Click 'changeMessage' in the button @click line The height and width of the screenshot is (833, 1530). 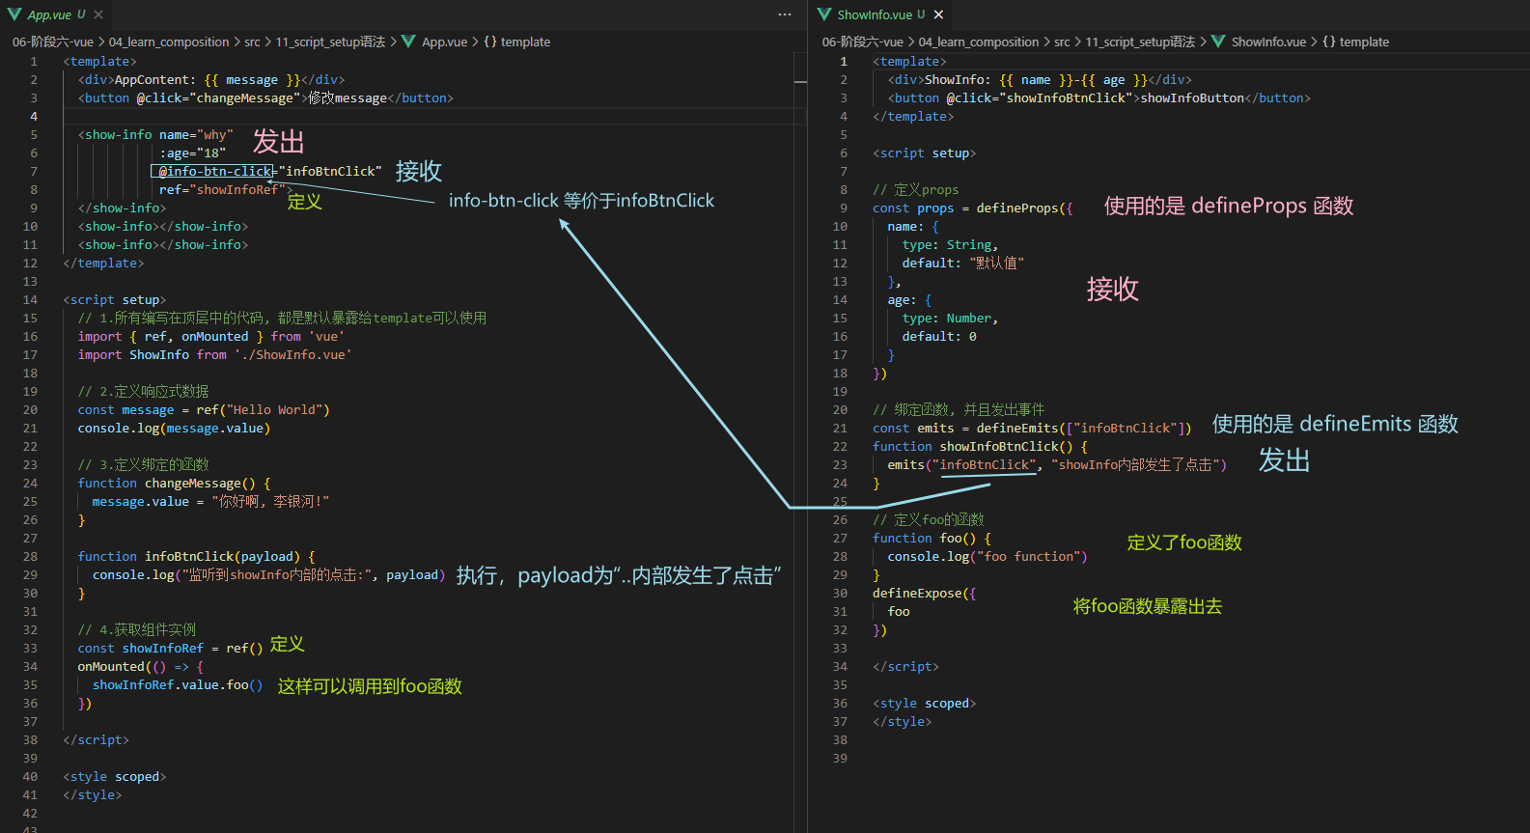[x=244, y=97]
